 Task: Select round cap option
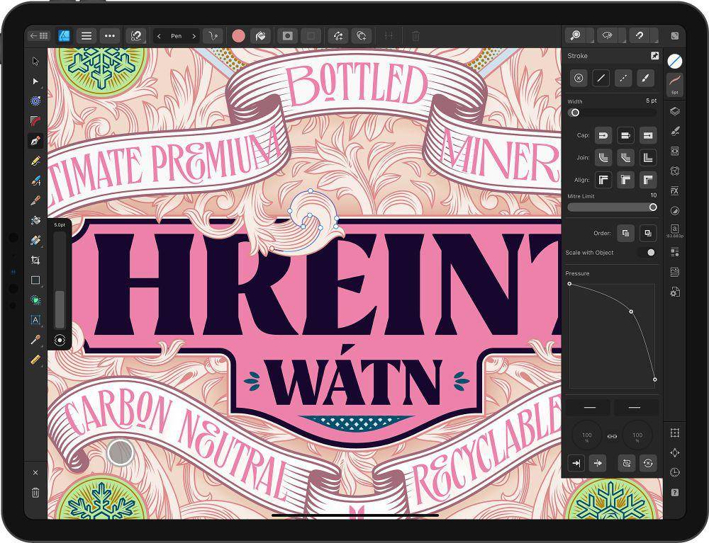pyautogui.click(x=603, y=135)
